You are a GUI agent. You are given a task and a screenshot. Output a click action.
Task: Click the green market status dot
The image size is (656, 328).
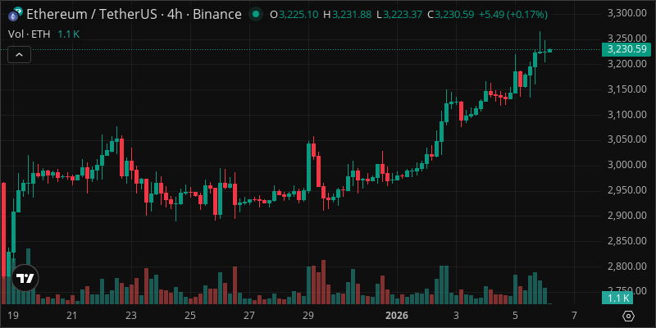tap(256, 15)
